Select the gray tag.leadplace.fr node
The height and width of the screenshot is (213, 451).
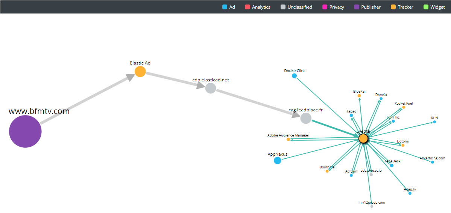click(x=306, y=118)
